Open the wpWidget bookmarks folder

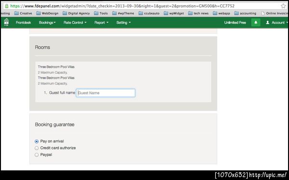coord(174,13)
